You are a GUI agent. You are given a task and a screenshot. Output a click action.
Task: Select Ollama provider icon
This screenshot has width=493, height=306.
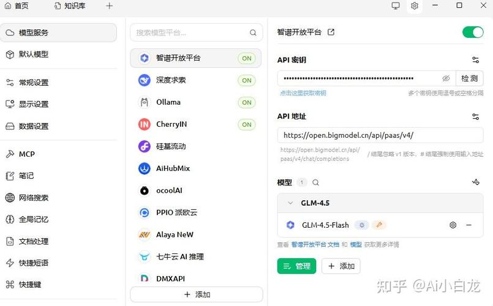[x=145, y=102]
